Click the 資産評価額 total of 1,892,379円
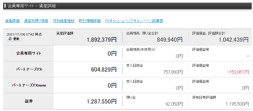Screen dimensions: 253x111 click(102, 39)
